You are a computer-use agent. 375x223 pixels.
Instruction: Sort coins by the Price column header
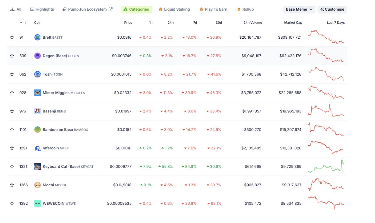128,23
